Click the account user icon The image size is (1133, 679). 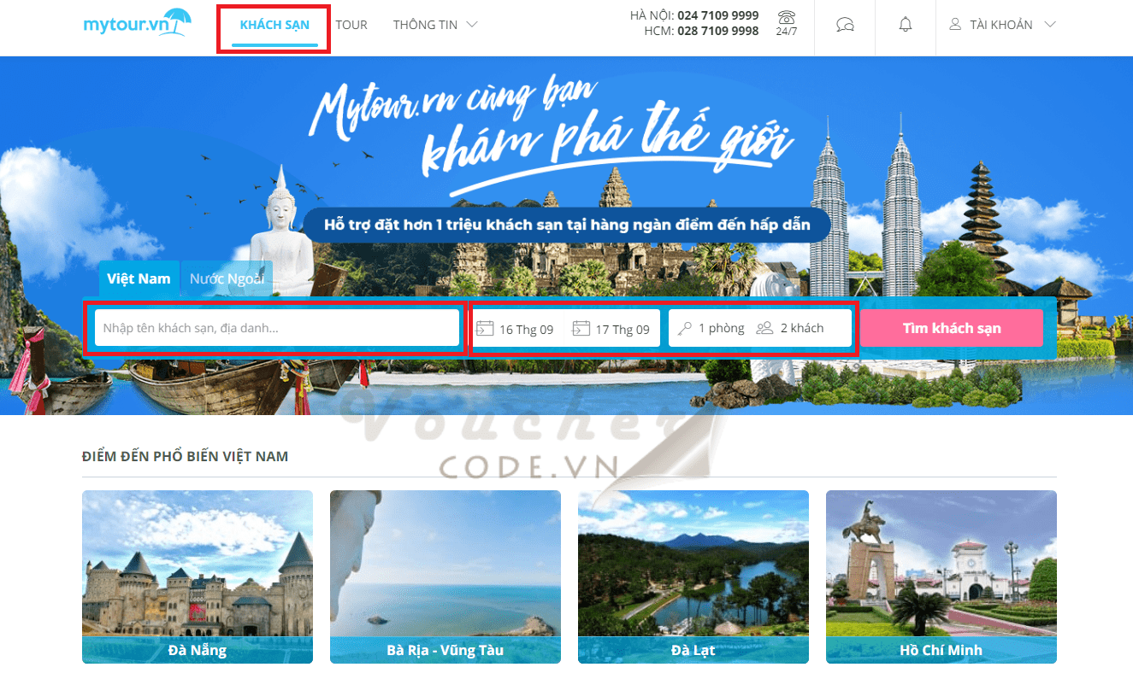click(955, 25)
